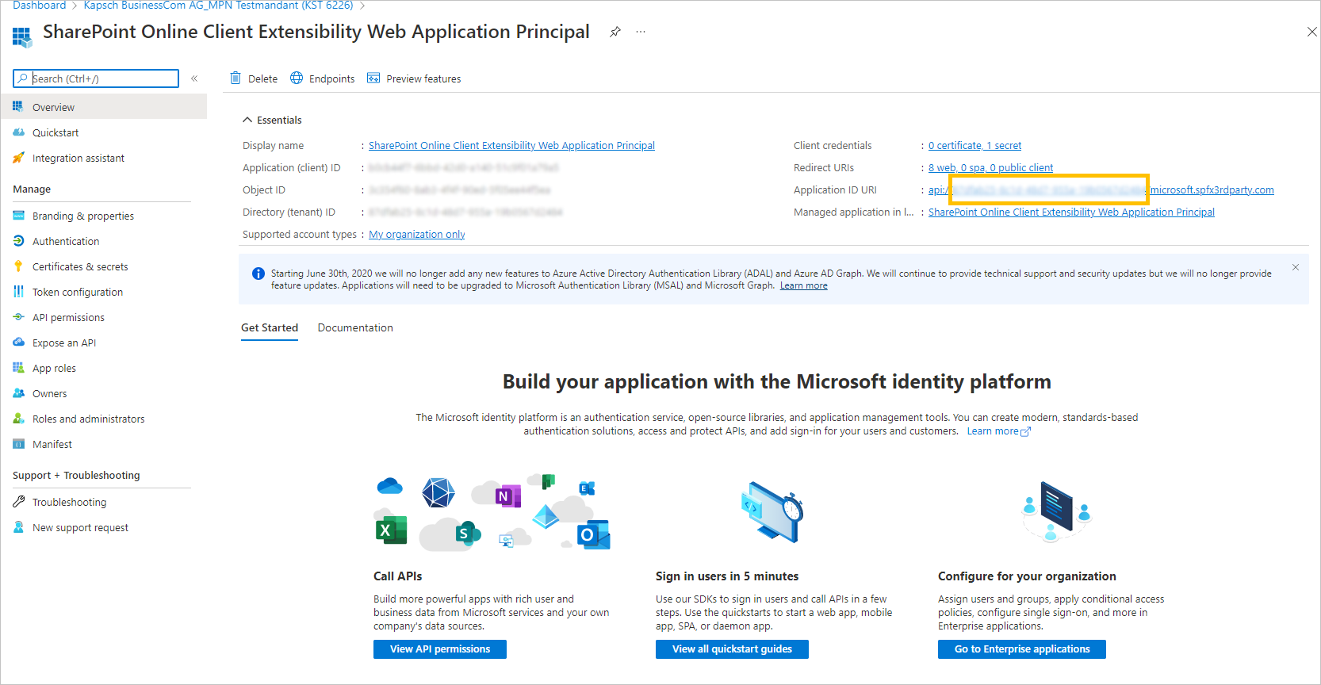Click the Owners people icon

(x=18, y=393)
